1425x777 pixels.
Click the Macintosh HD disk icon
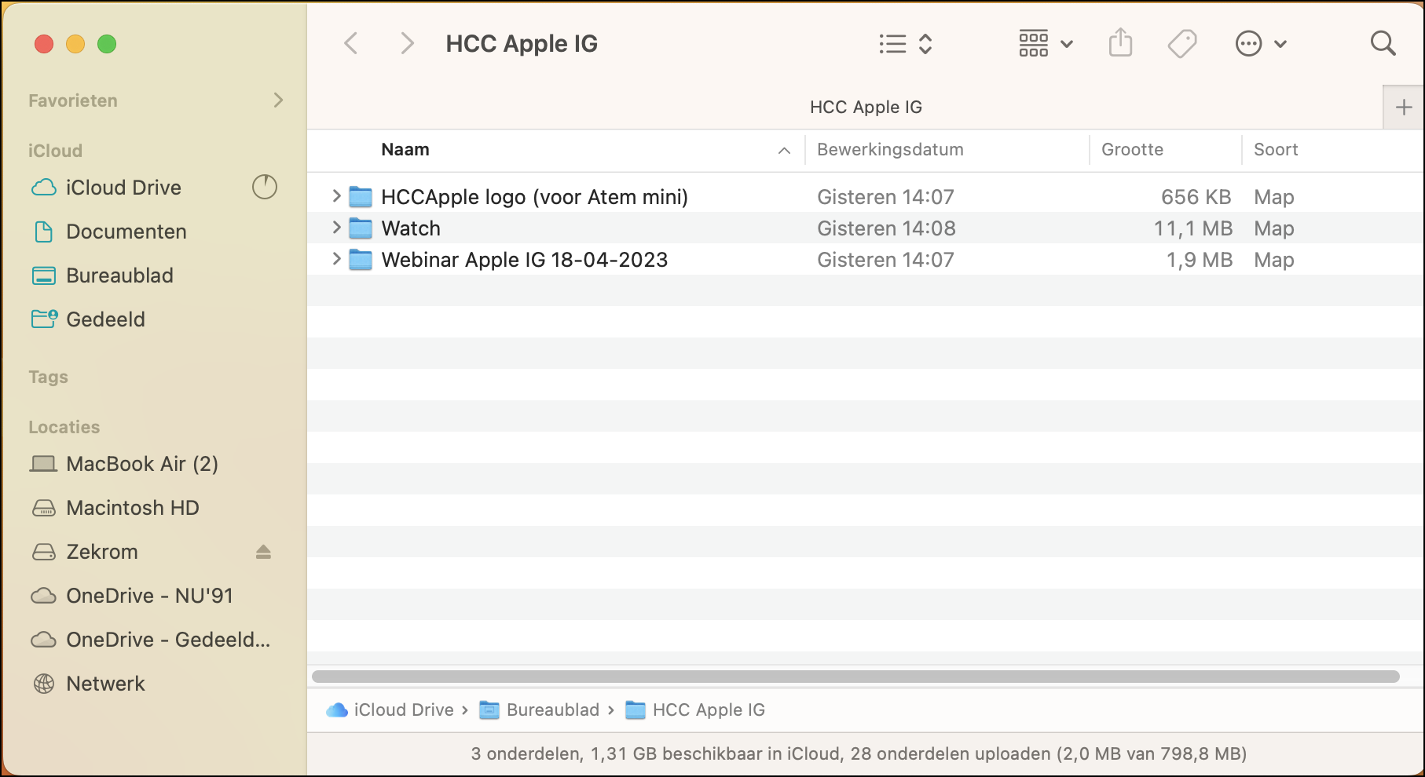coord(44,509)
